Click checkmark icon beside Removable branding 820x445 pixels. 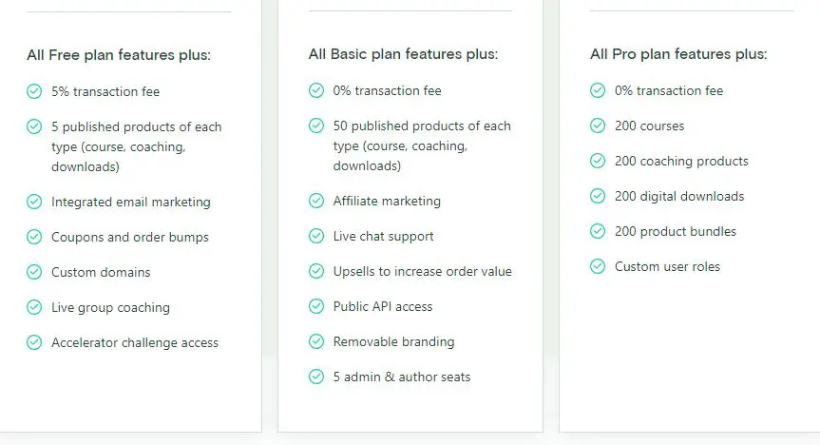(316, 341)
